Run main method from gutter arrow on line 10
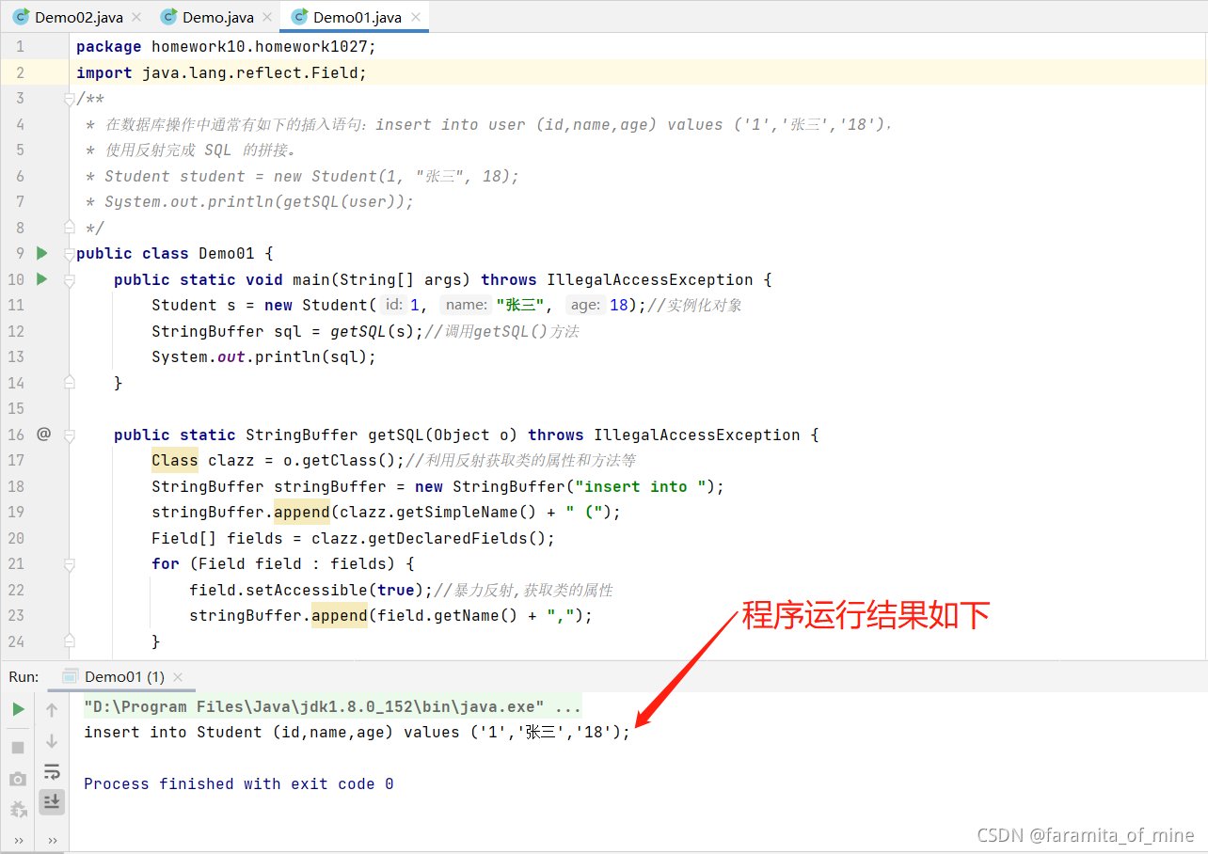 point(41,279)
